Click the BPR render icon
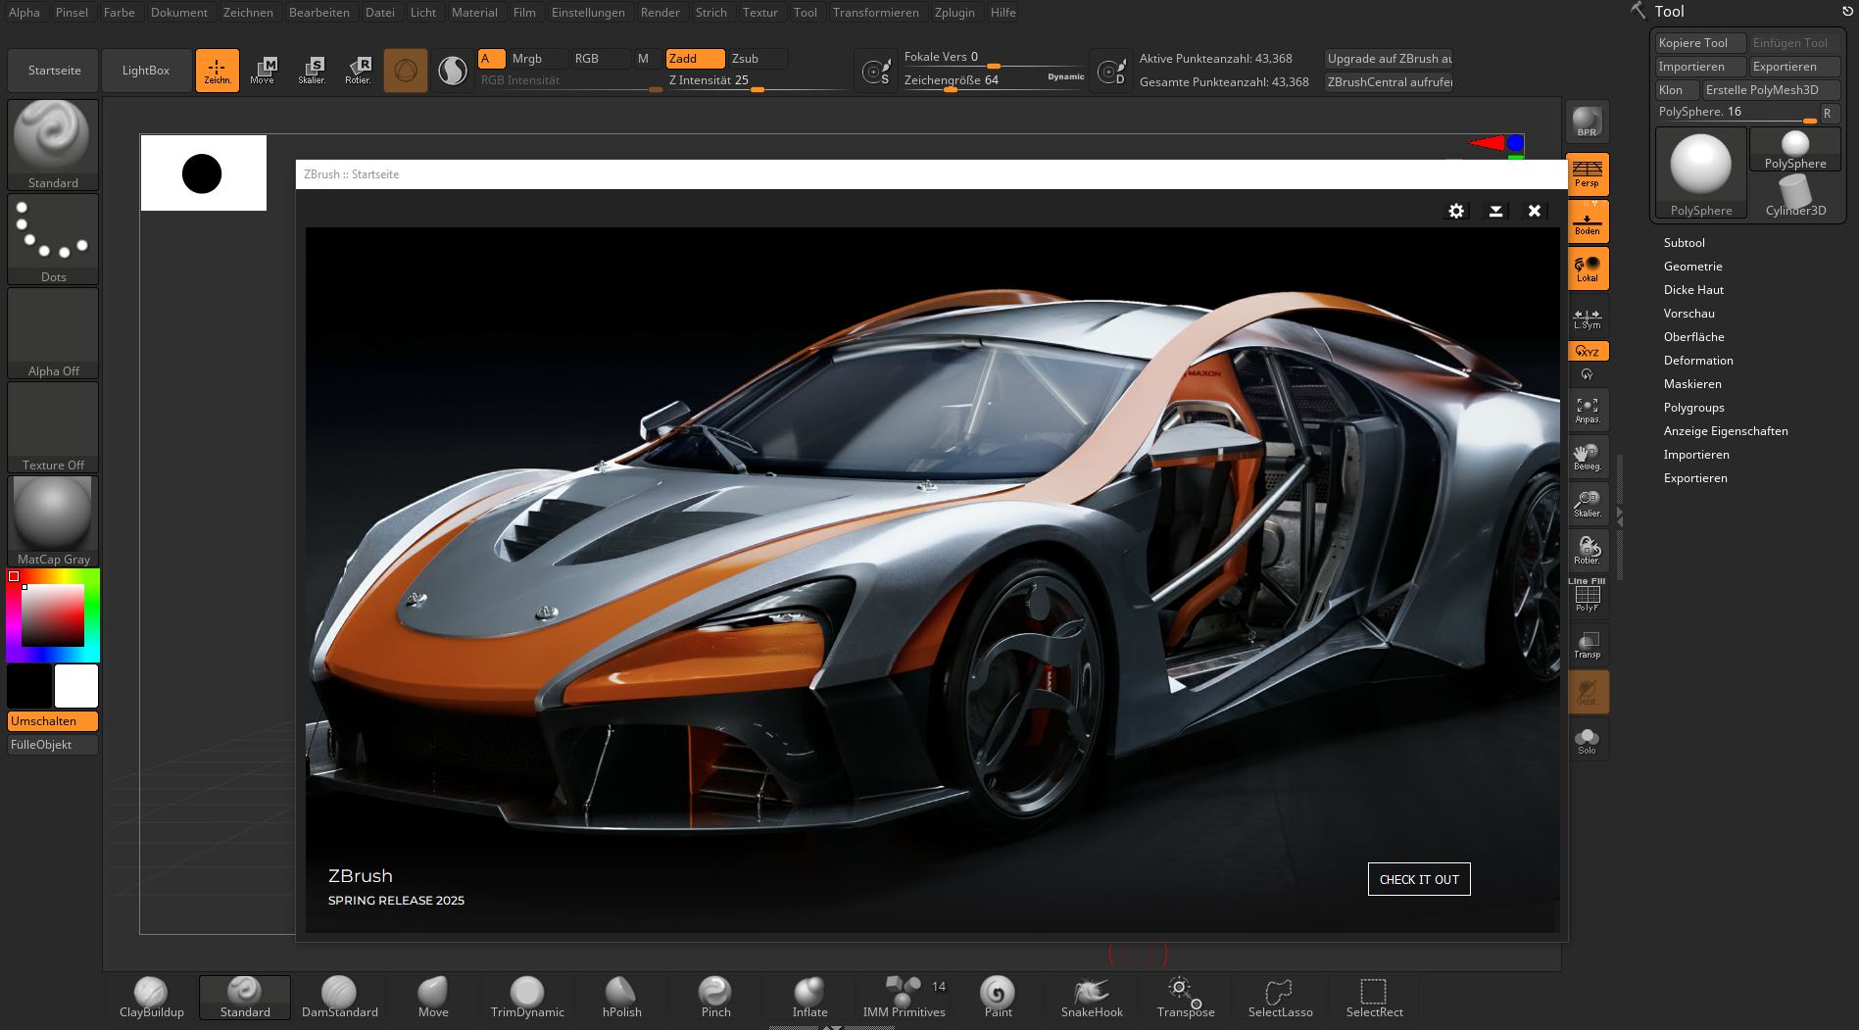The image size is (1859, 1030). [1587, 123]
